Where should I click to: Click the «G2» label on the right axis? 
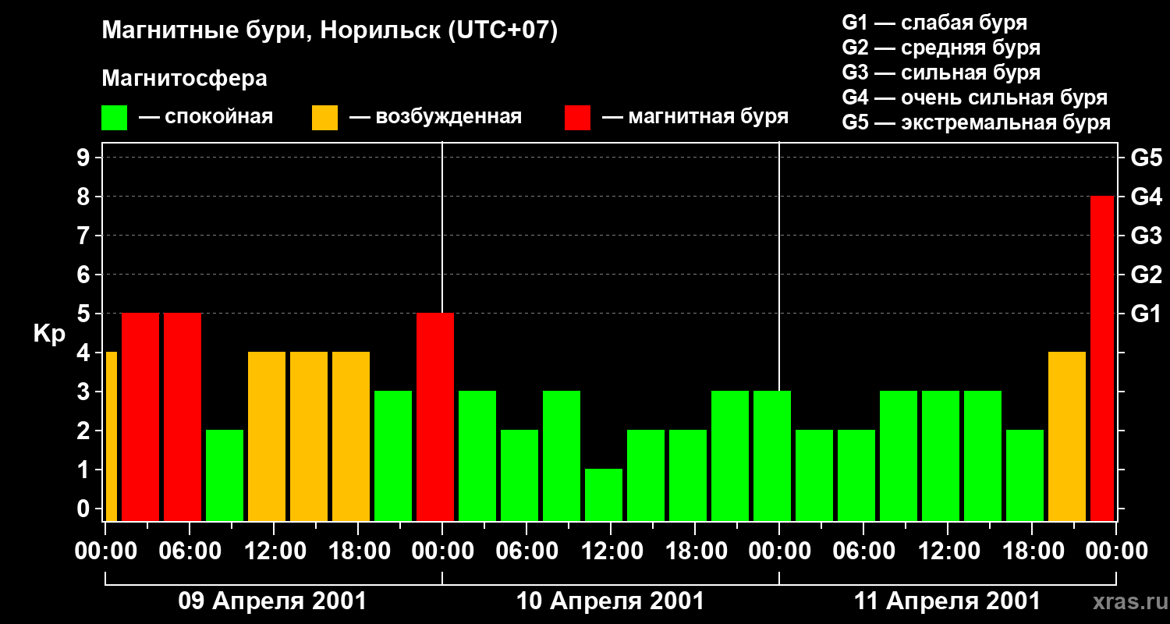click(1146, 275)
